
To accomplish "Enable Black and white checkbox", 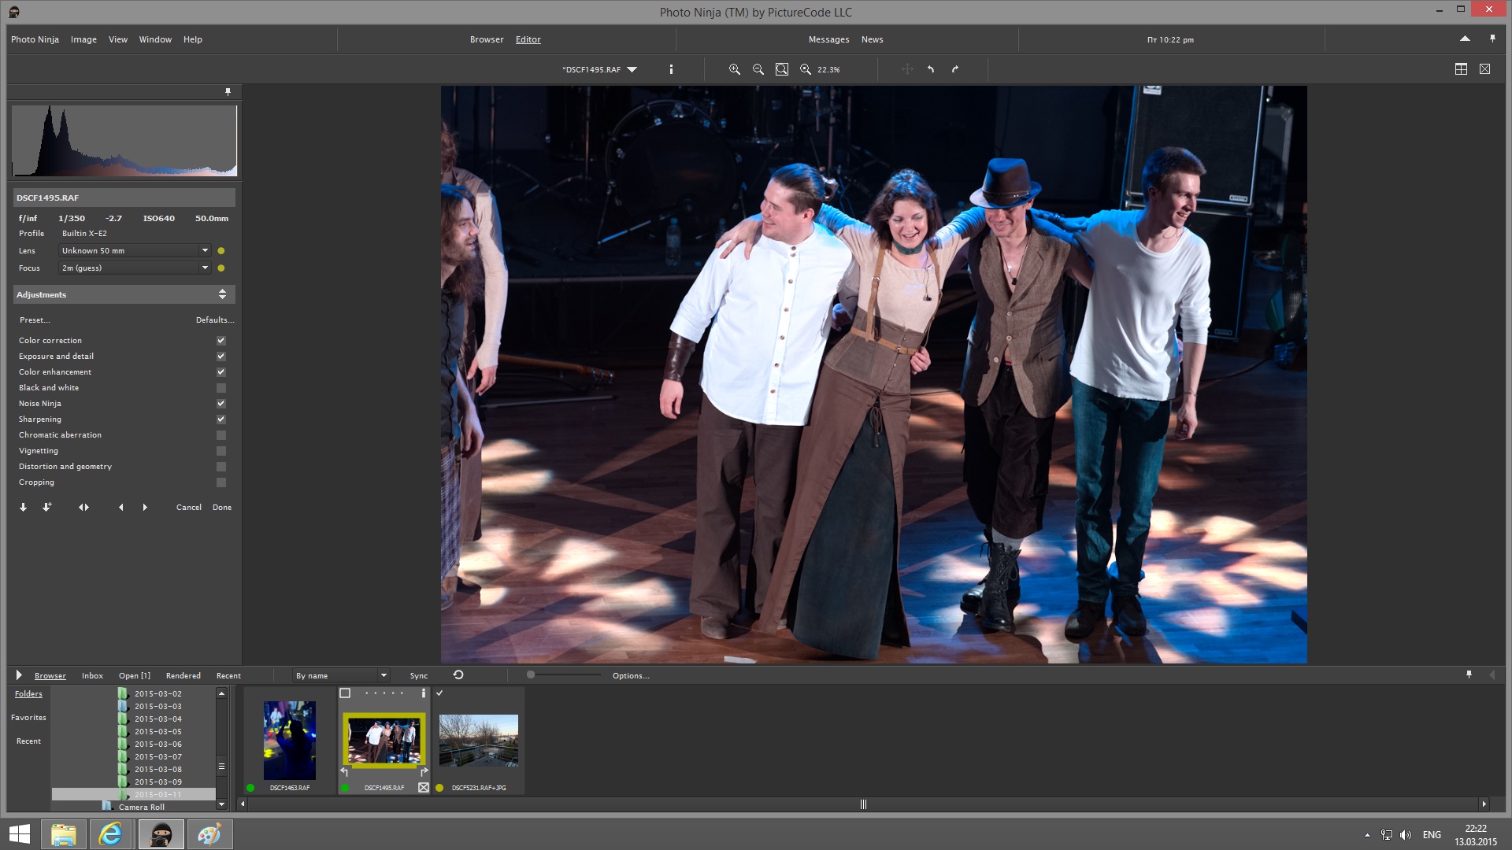I will (x=221, y=388).
